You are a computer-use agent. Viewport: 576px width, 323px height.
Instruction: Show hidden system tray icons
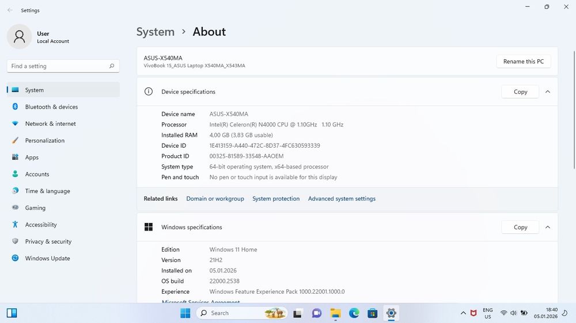click(463, 313)
